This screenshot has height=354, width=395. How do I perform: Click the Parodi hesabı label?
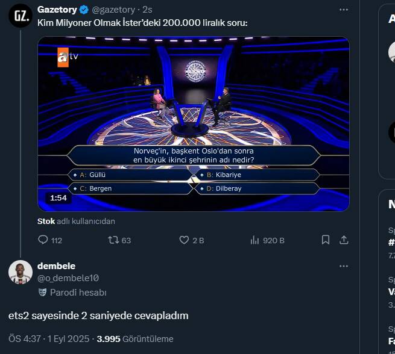point(78,293)
